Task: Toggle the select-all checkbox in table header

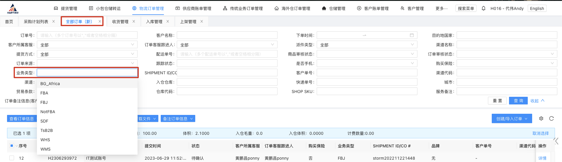Action: (12, 146)
